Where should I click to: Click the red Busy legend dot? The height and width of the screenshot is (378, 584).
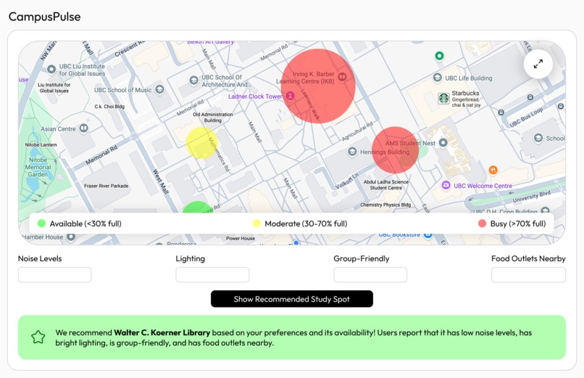pyautogui.click(x=482, y=223)
